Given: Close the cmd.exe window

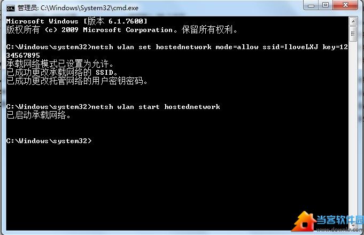Looking at the screenshot, I should click(x=345, y=5).
